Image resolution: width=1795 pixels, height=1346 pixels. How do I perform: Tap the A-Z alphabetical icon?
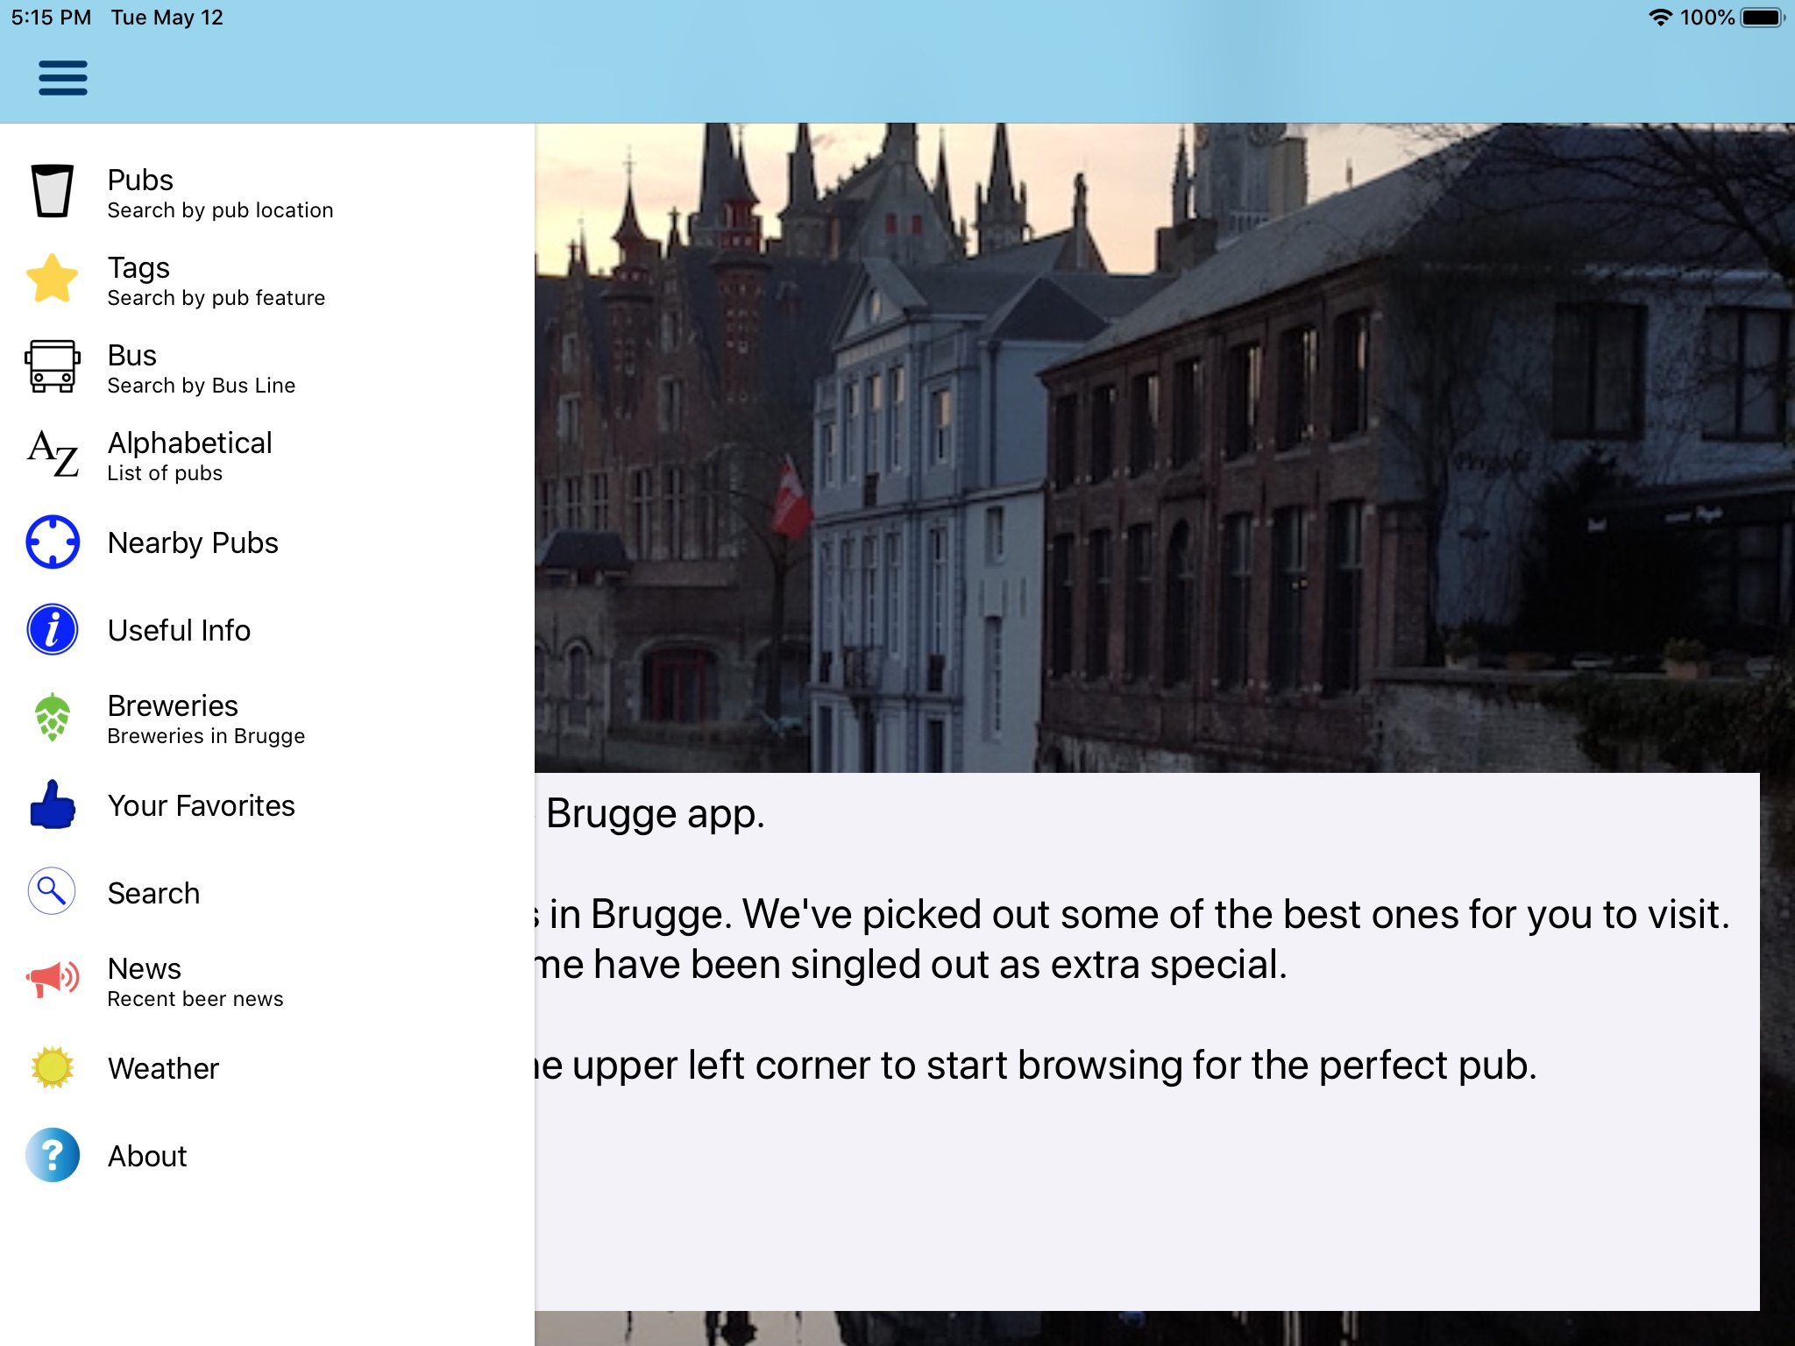pos(53,454)
